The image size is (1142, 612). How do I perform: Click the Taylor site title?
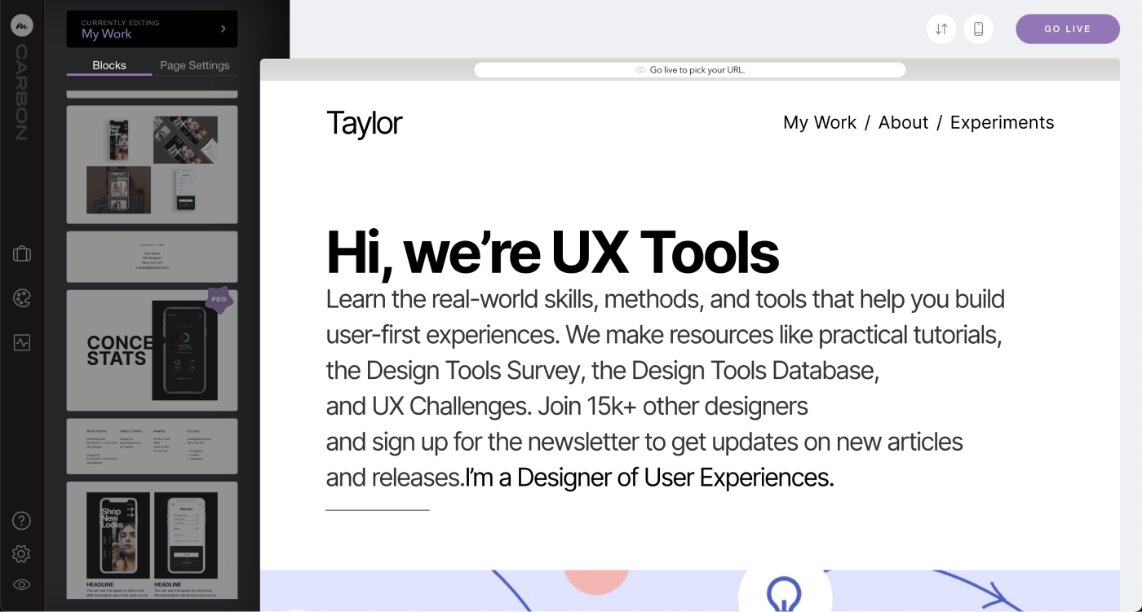tap(364, 123)
